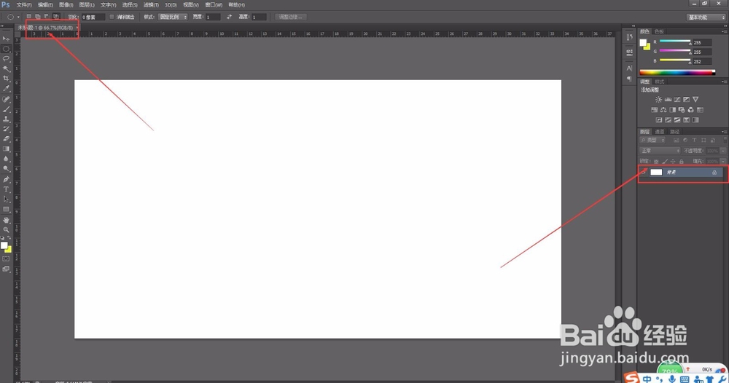The width and height of the screenshot is (729, 383).
Task: Select the History Brush tool
Action: pos(6,129)
